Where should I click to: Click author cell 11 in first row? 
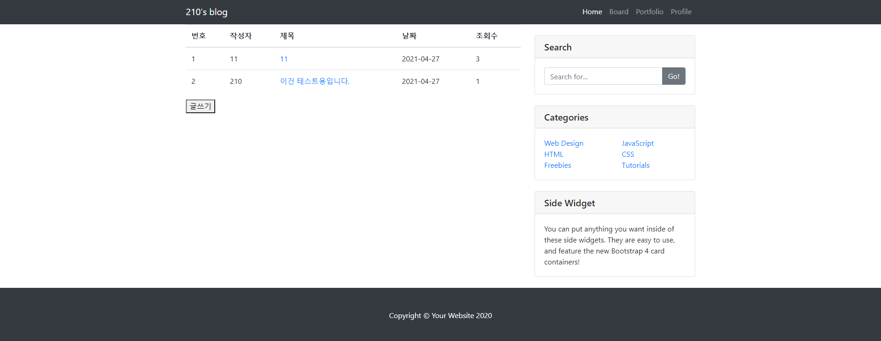[x=234, y=59]
